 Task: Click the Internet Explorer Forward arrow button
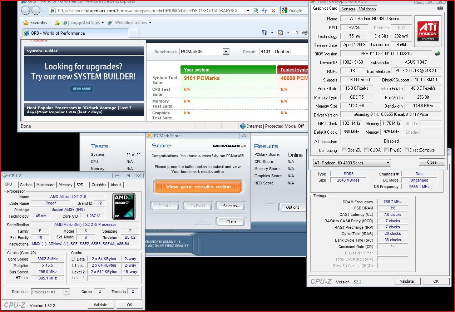pos(36,10)
